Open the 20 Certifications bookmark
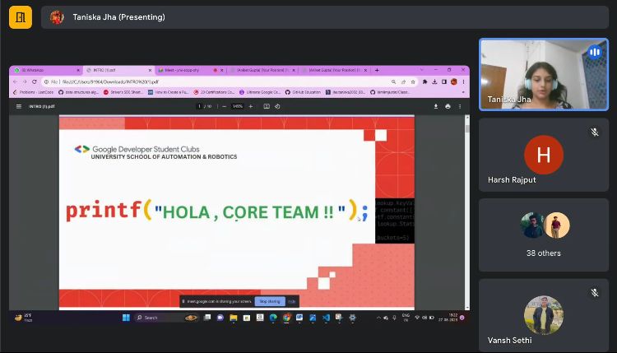The height and width of the screenshot is (353, 617). point(214,92)
